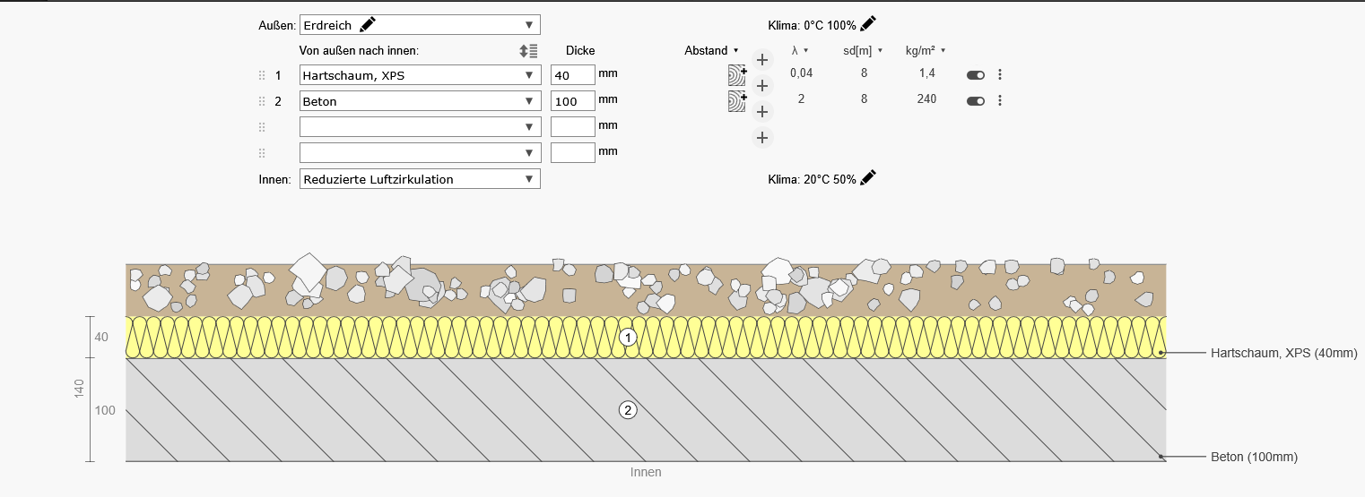
Task: Click the λ value 0,04 of Hartschaum
Action: pos(801,73)
